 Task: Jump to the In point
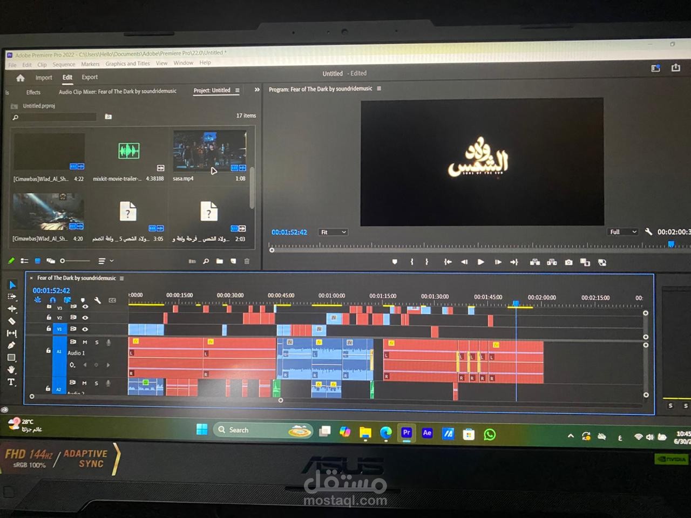[x=448, y=262]
